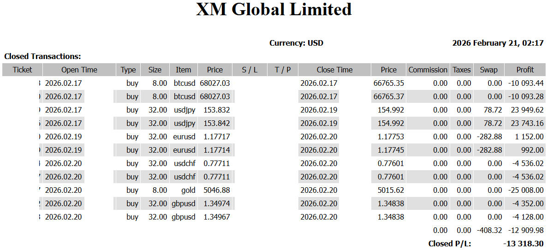547x250 pixels.
Task: Select the 23 949.62 profit cell
Action: click(x=526, y=110)
